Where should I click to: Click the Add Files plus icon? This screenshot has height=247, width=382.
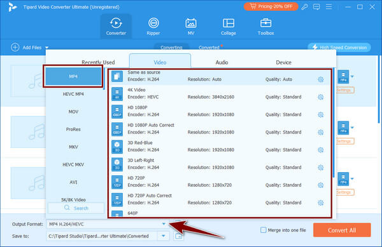15,48
